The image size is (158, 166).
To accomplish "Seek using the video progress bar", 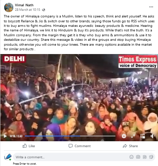I will point(70,136).
